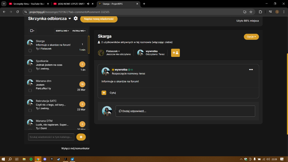Open the Manana dtm conversation
Viewport: 288px width, 162px height.
pyautogui.click(x=56, y=85)
